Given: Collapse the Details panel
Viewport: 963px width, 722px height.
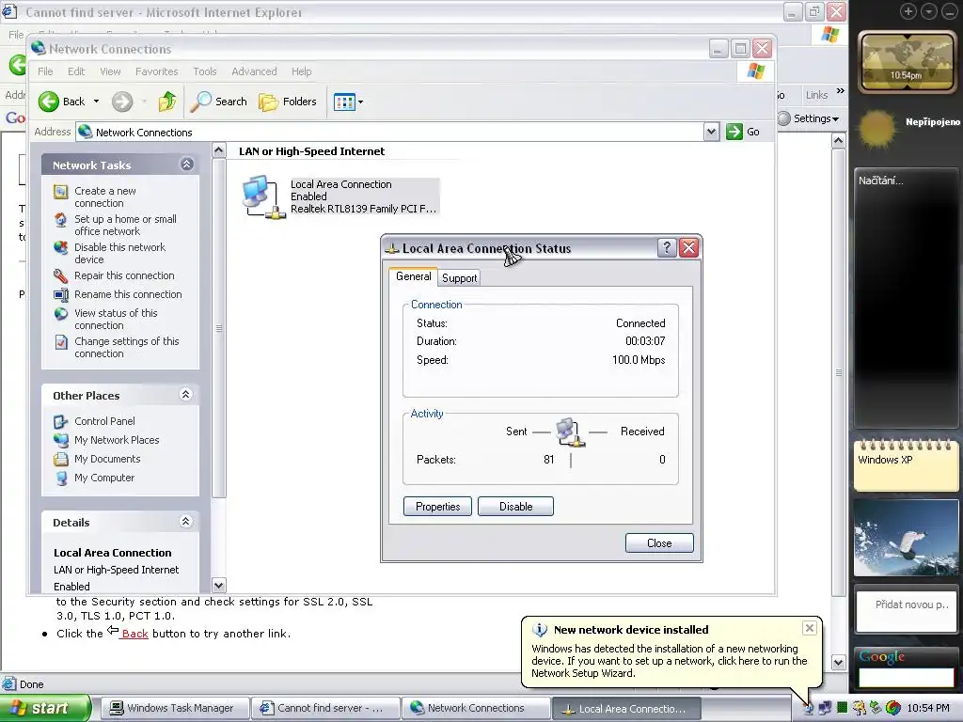Looking at the screenshot, I should pos(186,521).
